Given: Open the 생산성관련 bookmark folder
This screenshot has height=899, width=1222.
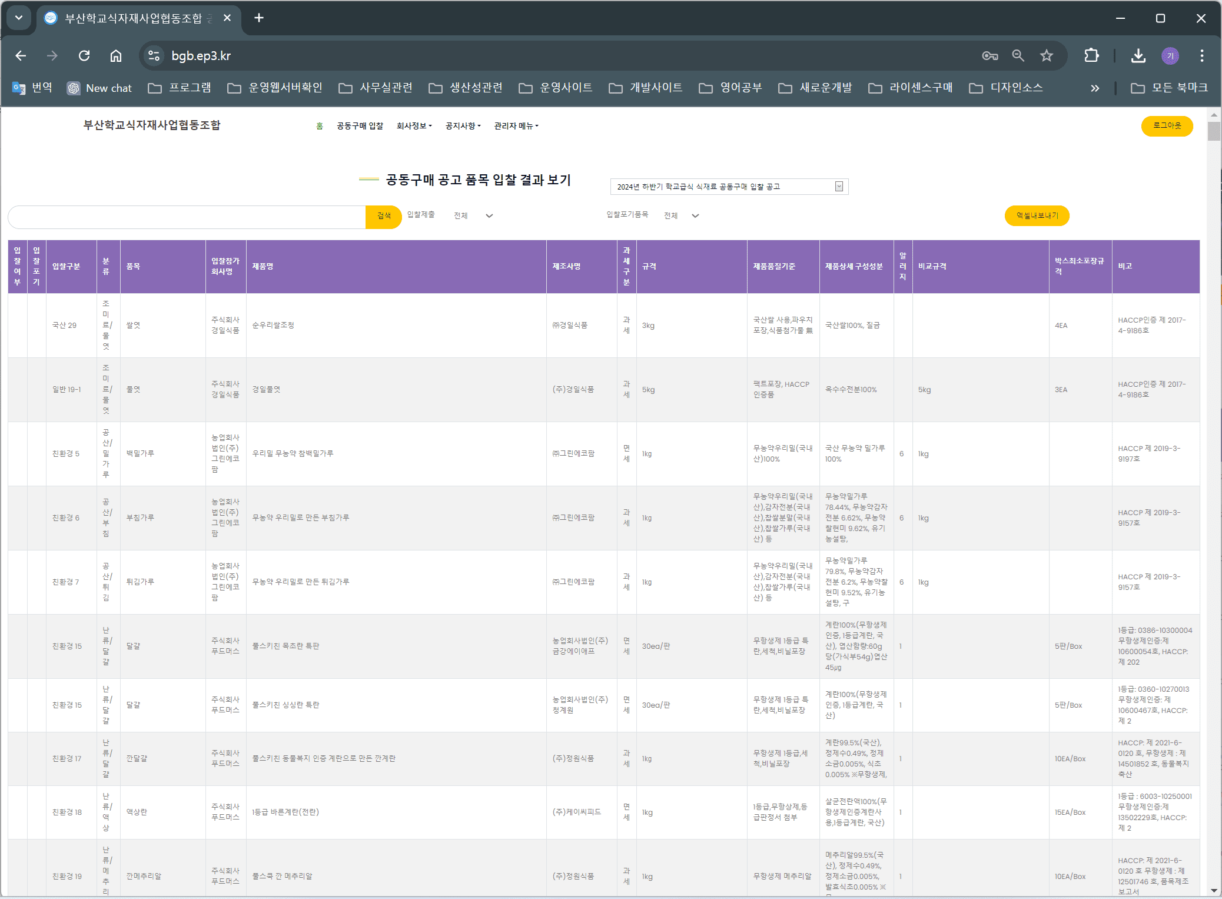Looking at the screenshot, I should [x=466, y=88].
